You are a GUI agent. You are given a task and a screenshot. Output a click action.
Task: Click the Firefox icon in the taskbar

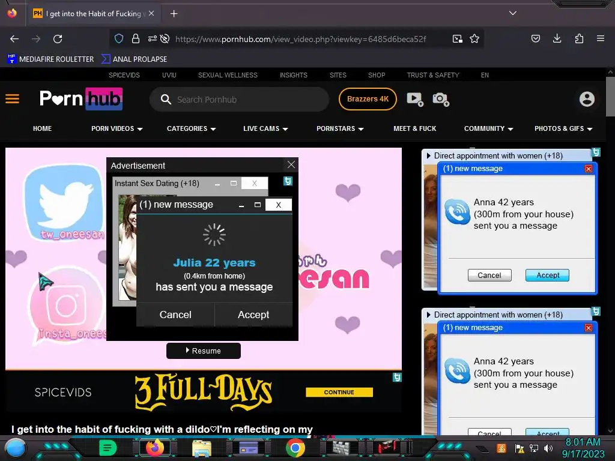point(154,448)
